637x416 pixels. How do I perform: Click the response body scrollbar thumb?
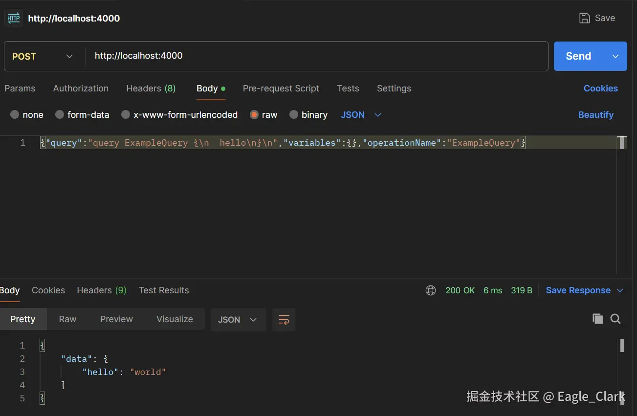point(622,346)
